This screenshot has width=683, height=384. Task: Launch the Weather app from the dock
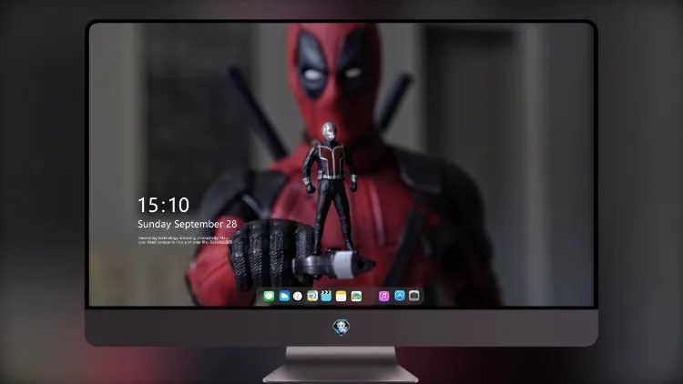pyautogui.click(x=284, y=296)
